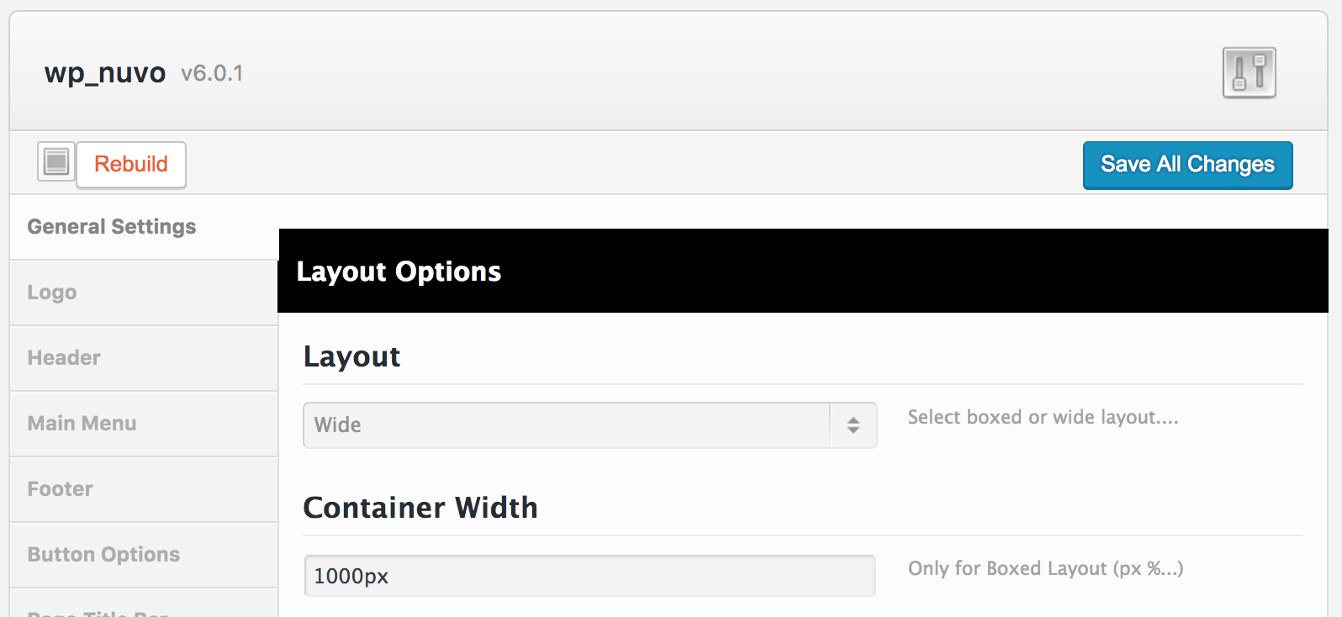Click the Container Width heading
The image size is (1342, 617).
tap(420, 509)
